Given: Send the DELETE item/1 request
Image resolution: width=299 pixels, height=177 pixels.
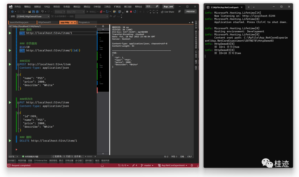Looking at the screenshot, I should pyautogui.click(x=10, y=141).
